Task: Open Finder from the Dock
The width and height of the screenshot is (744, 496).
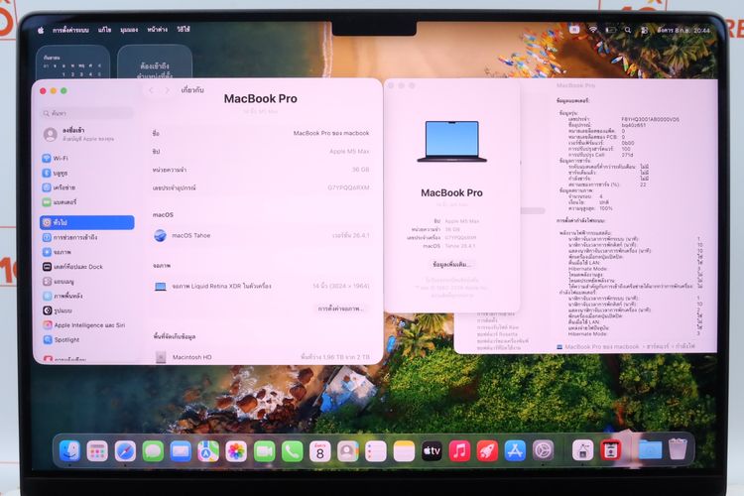Action: pos(69,451)
